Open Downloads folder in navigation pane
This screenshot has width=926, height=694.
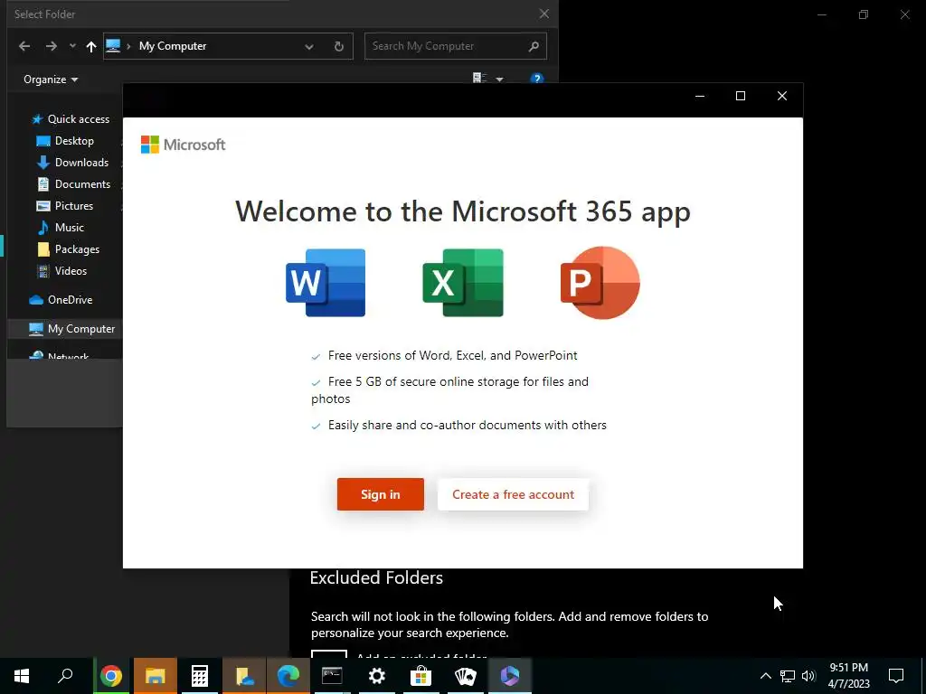tap(72, 163)
